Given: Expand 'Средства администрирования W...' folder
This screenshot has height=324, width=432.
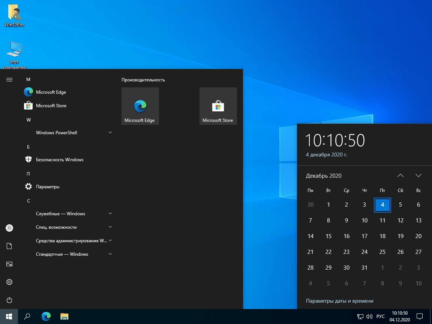Looking at the screenshot, I should click(x=68, y=240).
